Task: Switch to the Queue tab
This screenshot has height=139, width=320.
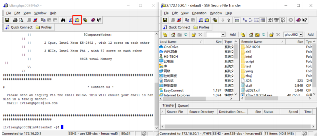Action: [182, 106]
